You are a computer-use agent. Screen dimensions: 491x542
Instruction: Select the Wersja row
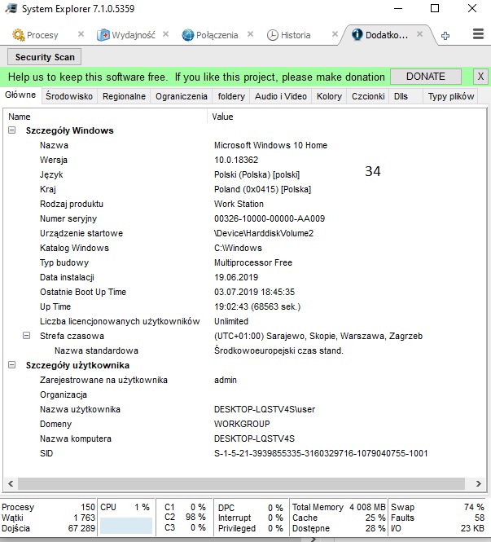pyautogui.click(x=244, y=160)
